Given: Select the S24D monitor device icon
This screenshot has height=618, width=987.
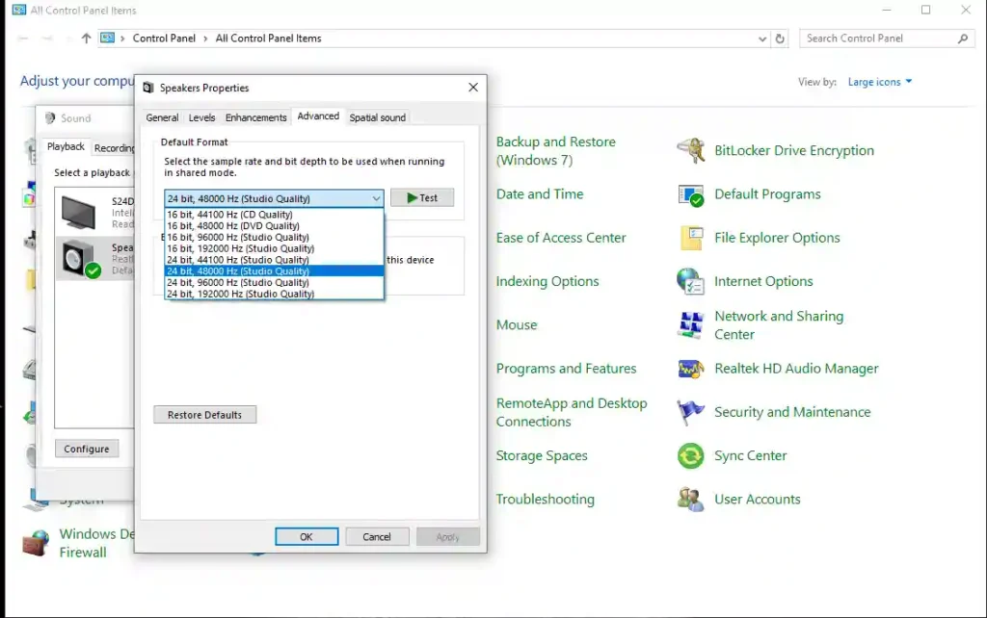Looking at the screenshot, I should pos(79,213).
